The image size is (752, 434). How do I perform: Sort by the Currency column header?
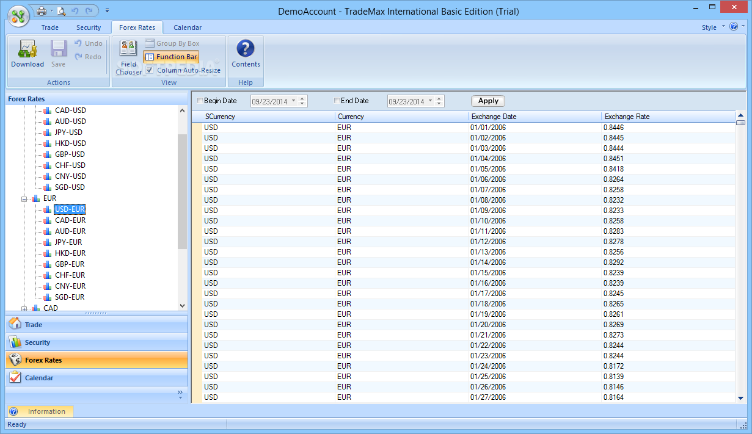401,117
